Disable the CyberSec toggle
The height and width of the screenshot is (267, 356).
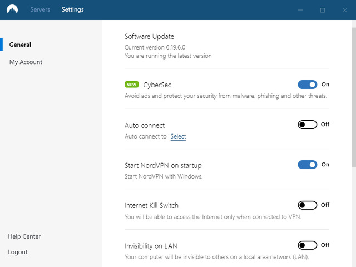[x=307, y=85]
